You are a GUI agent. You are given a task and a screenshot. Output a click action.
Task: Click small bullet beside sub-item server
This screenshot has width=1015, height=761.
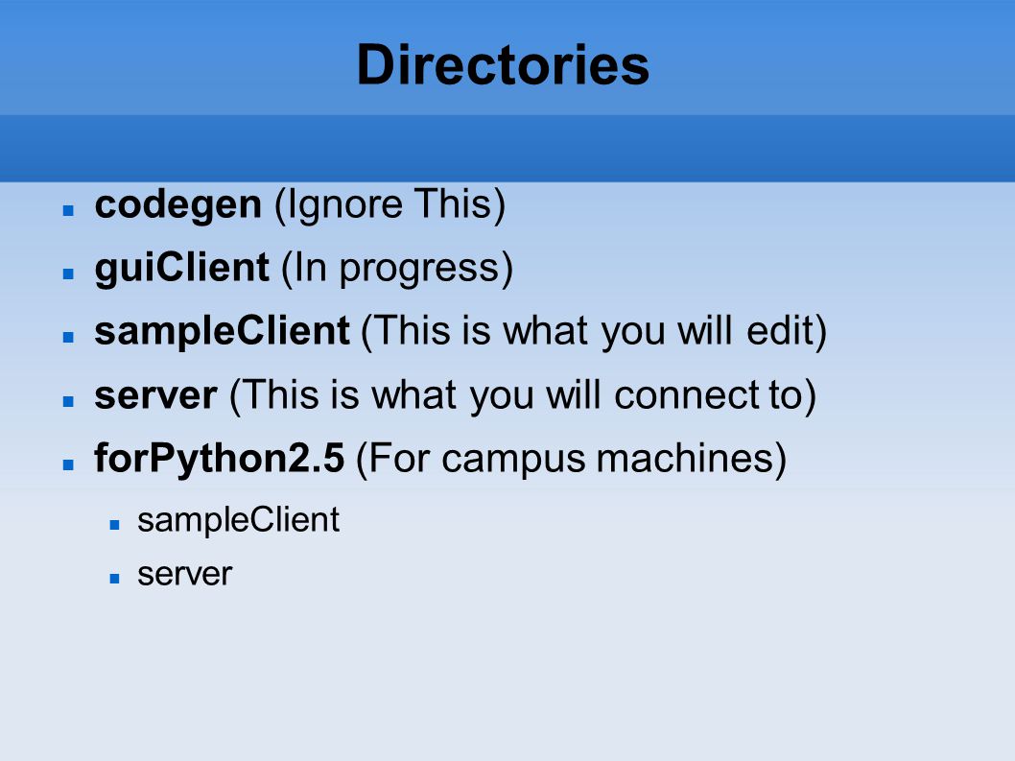click(x=114, y=579)
